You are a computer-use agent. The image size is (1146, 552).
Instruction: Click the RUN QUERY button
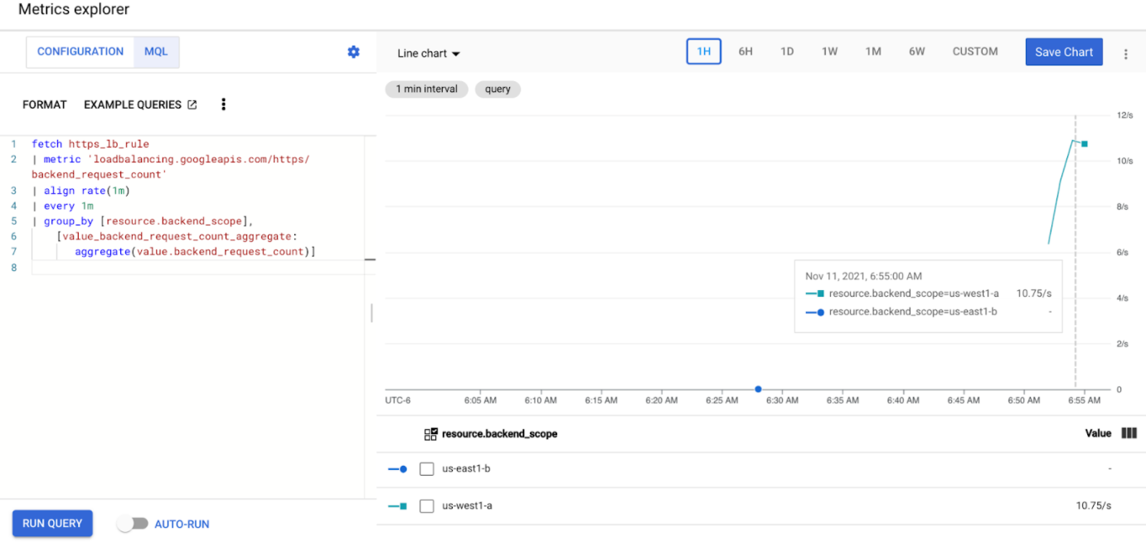51,523
